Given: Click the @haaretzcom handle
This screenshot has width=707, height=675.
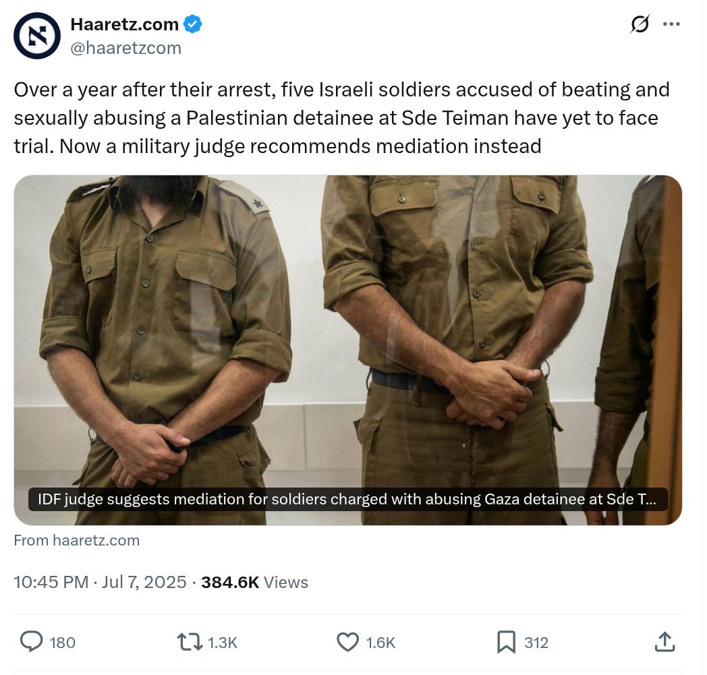Looking at the screenshot, I should pos(125,48).
